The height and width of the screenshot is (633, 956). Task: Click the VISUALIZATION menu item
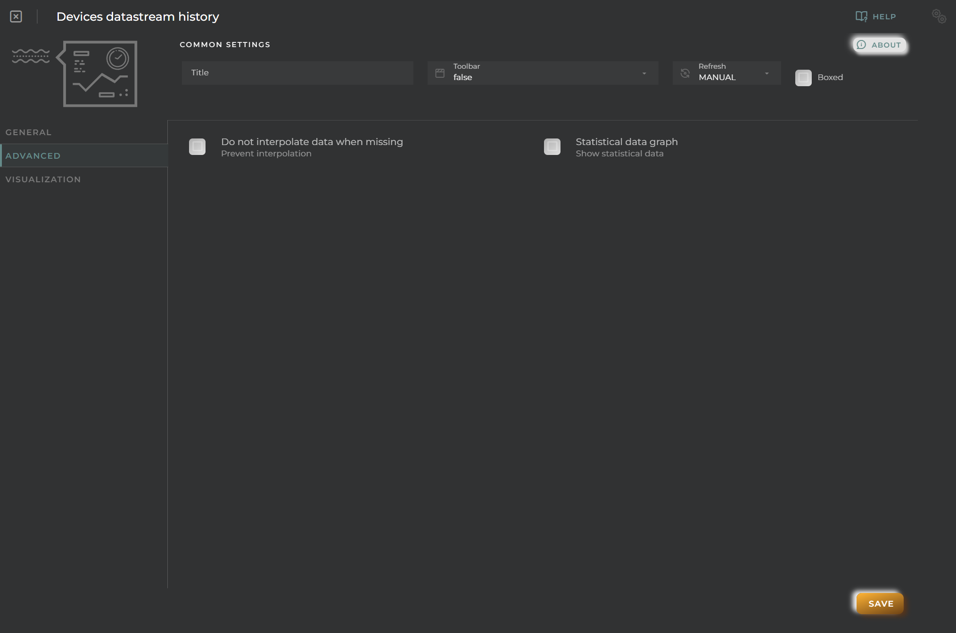click(42, 178)
